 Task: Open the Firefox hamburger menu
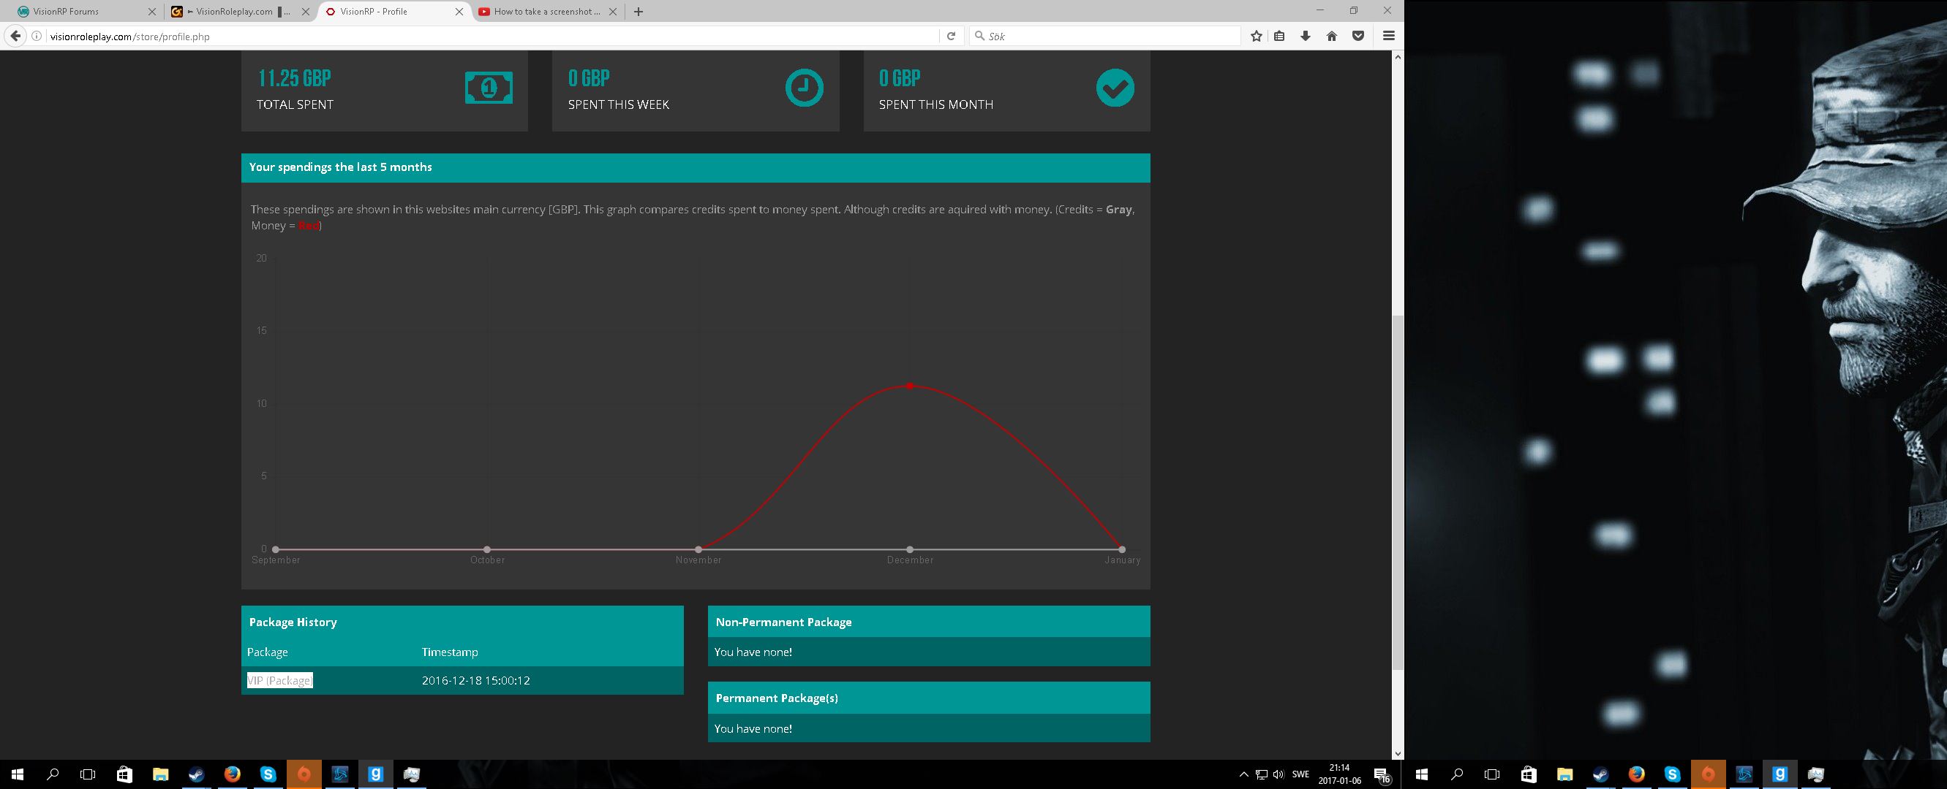(x=1388, y=37)
